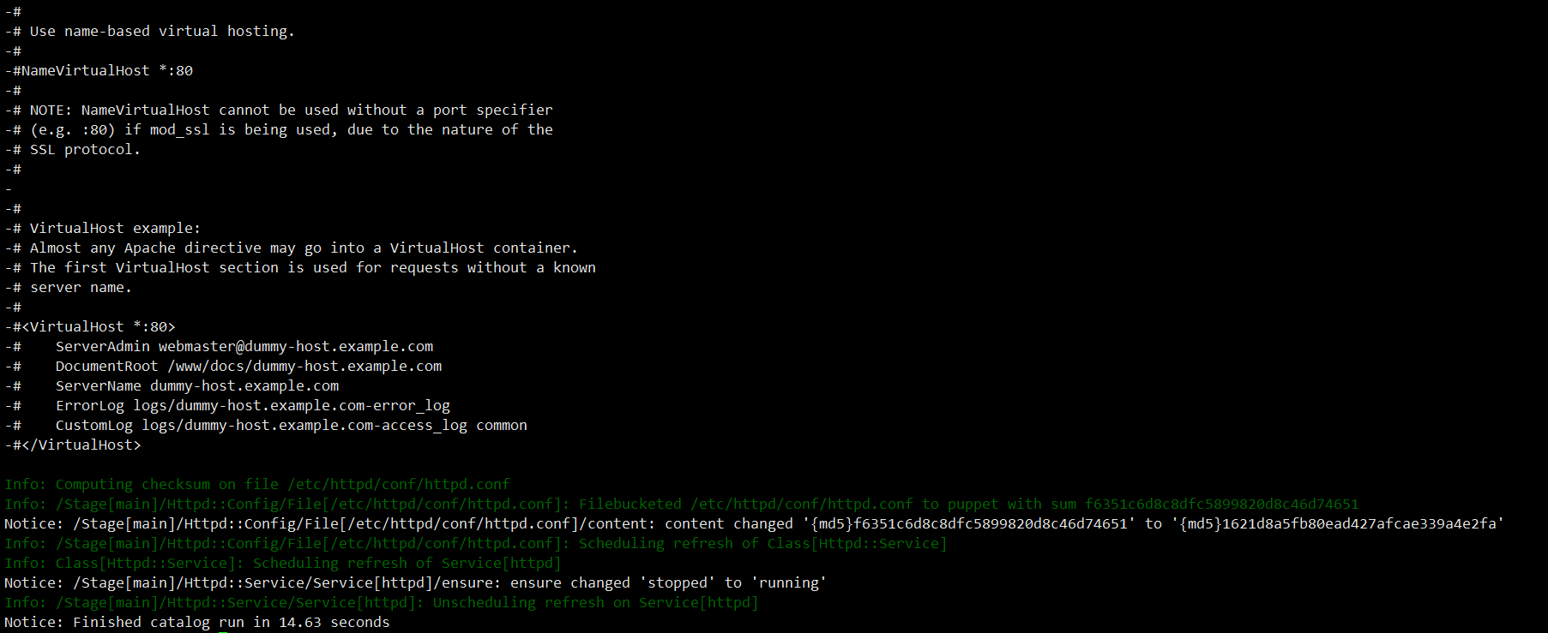Click the 'Almost any Apache directive' line
1548x633 pixels.
pos(303,248)
